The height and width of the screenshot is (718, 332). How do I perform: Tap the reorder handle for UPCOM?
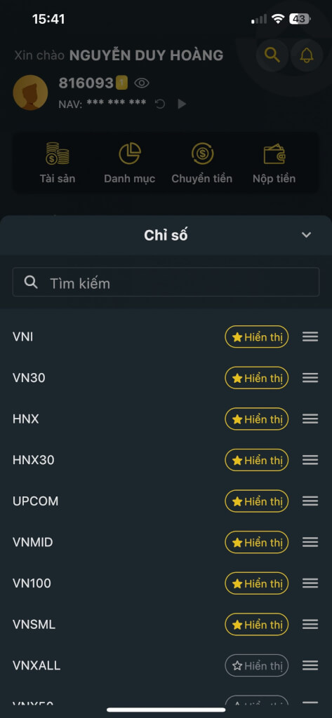click(x=310, y=501)
